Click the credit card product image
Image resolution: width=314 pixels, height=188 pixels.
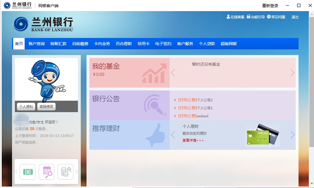262,135
